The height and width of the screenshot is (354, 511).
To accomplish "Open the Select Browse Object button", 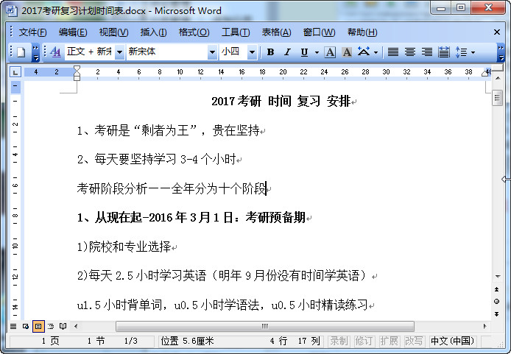I will (497, 302).
